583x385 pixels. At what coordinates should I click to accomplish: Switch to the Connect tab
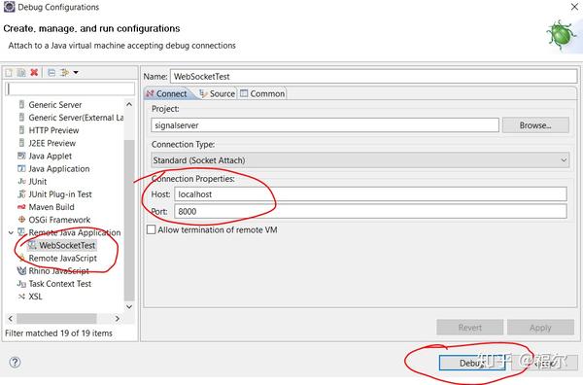168,93
